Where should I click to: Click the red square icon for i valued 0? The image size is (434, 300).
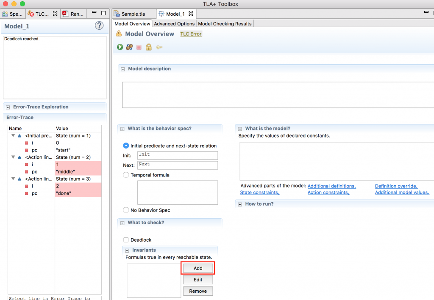tap(27, 143)
